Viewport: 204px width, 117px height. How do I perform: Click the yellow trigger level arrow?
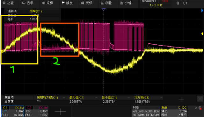202,34
